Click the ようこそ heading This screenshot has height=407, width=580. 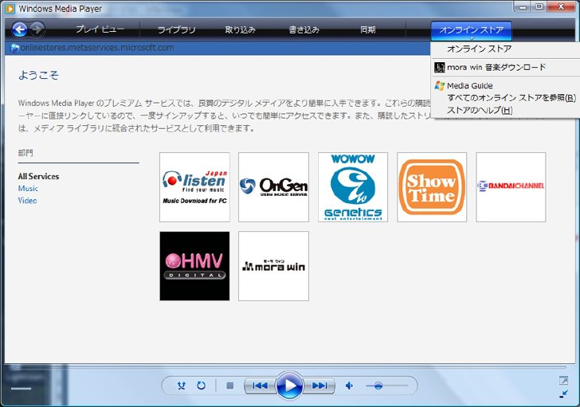tap(38, 76)
